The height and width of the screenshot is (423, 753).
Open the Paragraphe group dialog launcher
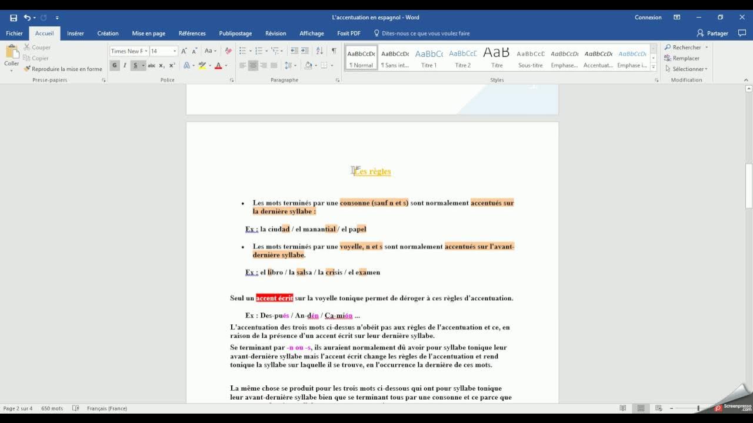click(x=338, y=80)
